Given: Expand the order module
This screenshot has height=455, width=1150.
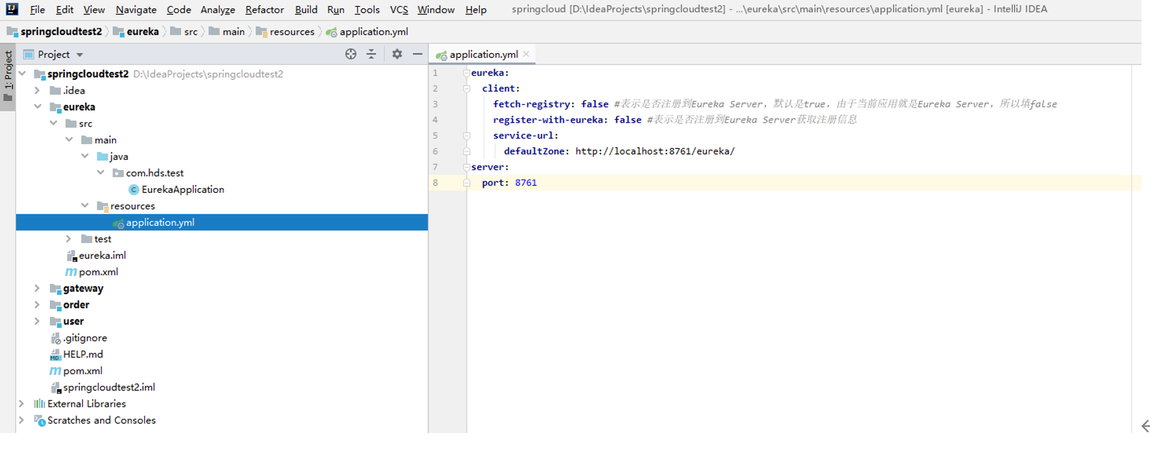Looking at the screenshot, I should [37, 304].
